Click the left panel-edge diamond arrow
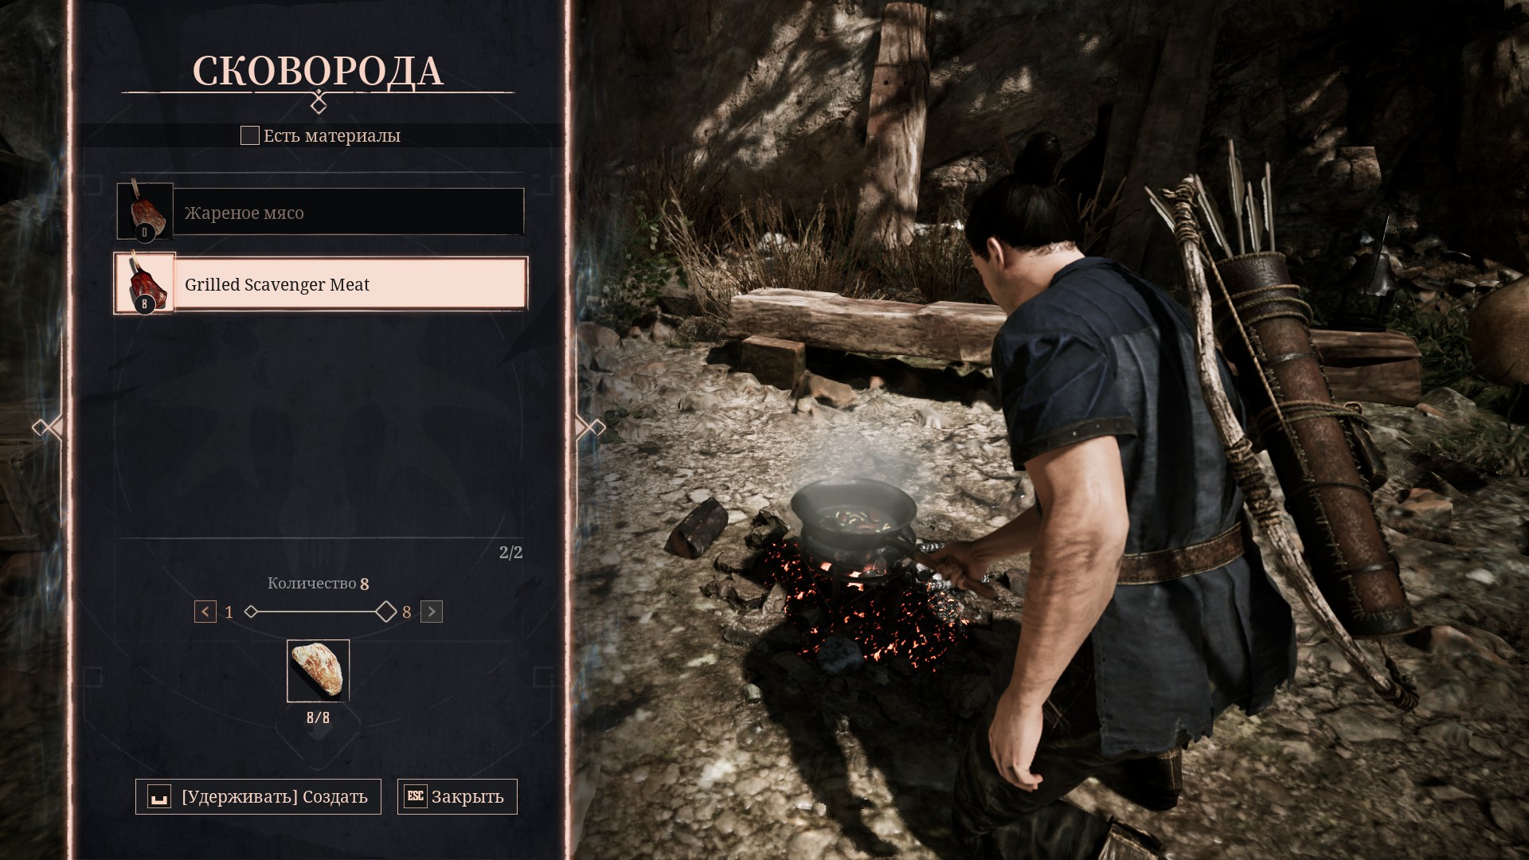Screen dimensions: 1529x860 point(47,428)
